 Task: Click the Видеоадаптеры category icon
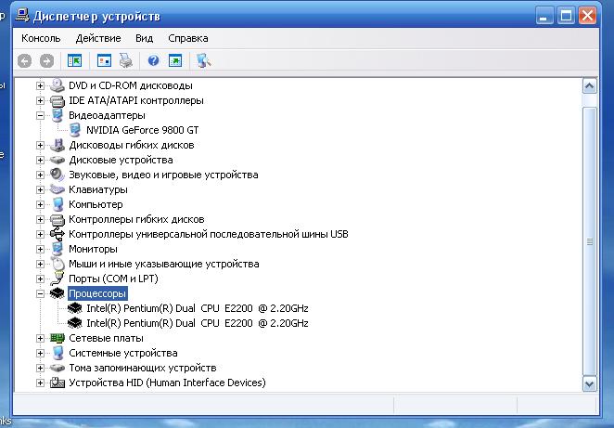coord(58,115)
